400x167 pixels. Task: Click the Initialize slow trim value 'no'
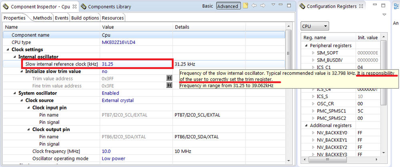tap(137, 71)
